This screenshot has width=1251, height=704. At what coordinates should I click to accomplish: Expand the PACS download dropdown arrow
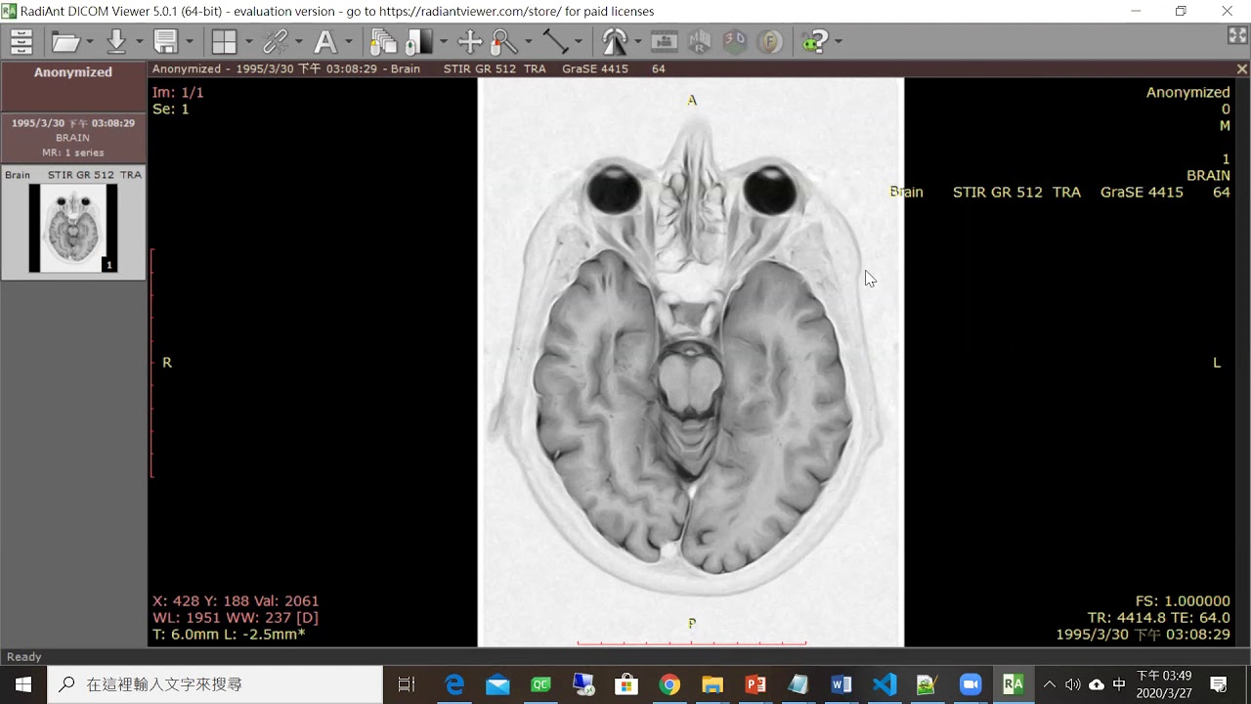(140, 42)
